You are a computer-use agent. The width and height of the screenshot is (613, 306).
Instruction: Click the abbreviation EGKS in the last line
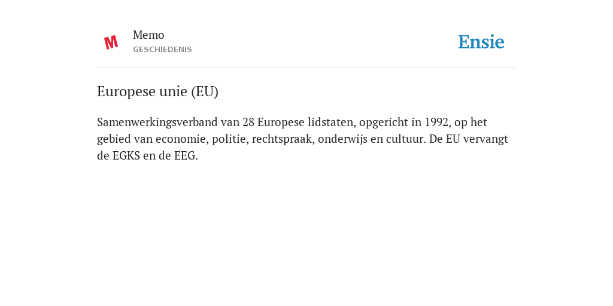pos(126,156)
